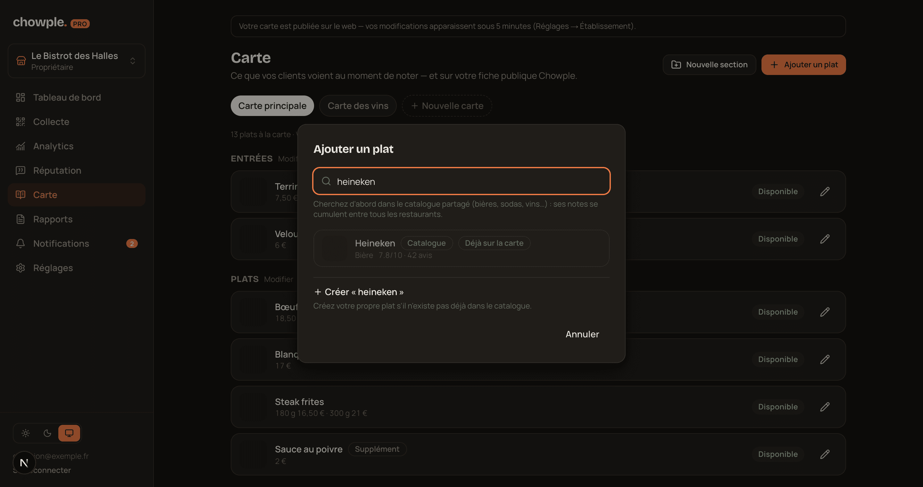923x487 pixels.
Task: Toggle Disponible status for Blanquette row
Action: [778, 359]
